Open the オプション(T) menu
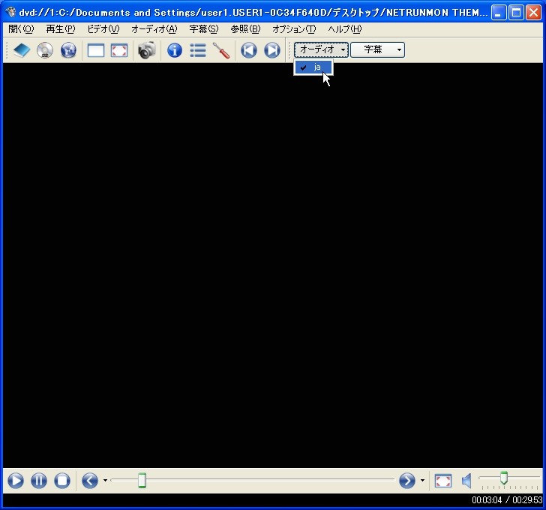This screenshot has width=546, height=510. click(x=294, y=29)
